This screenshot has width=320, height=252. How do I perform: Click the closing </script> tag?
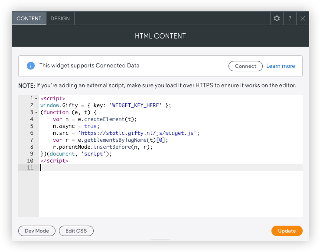[x=54, y=161]
